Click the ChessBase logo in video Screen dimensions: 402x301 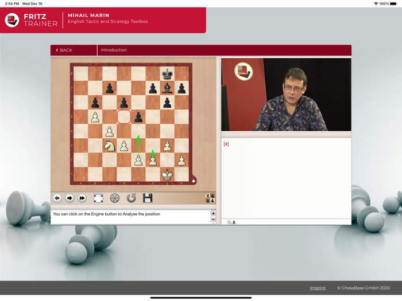coord(243,72)
